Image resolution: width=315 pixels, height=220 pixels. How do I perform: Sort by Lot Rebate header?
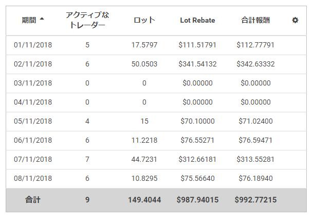click(197, 20)
